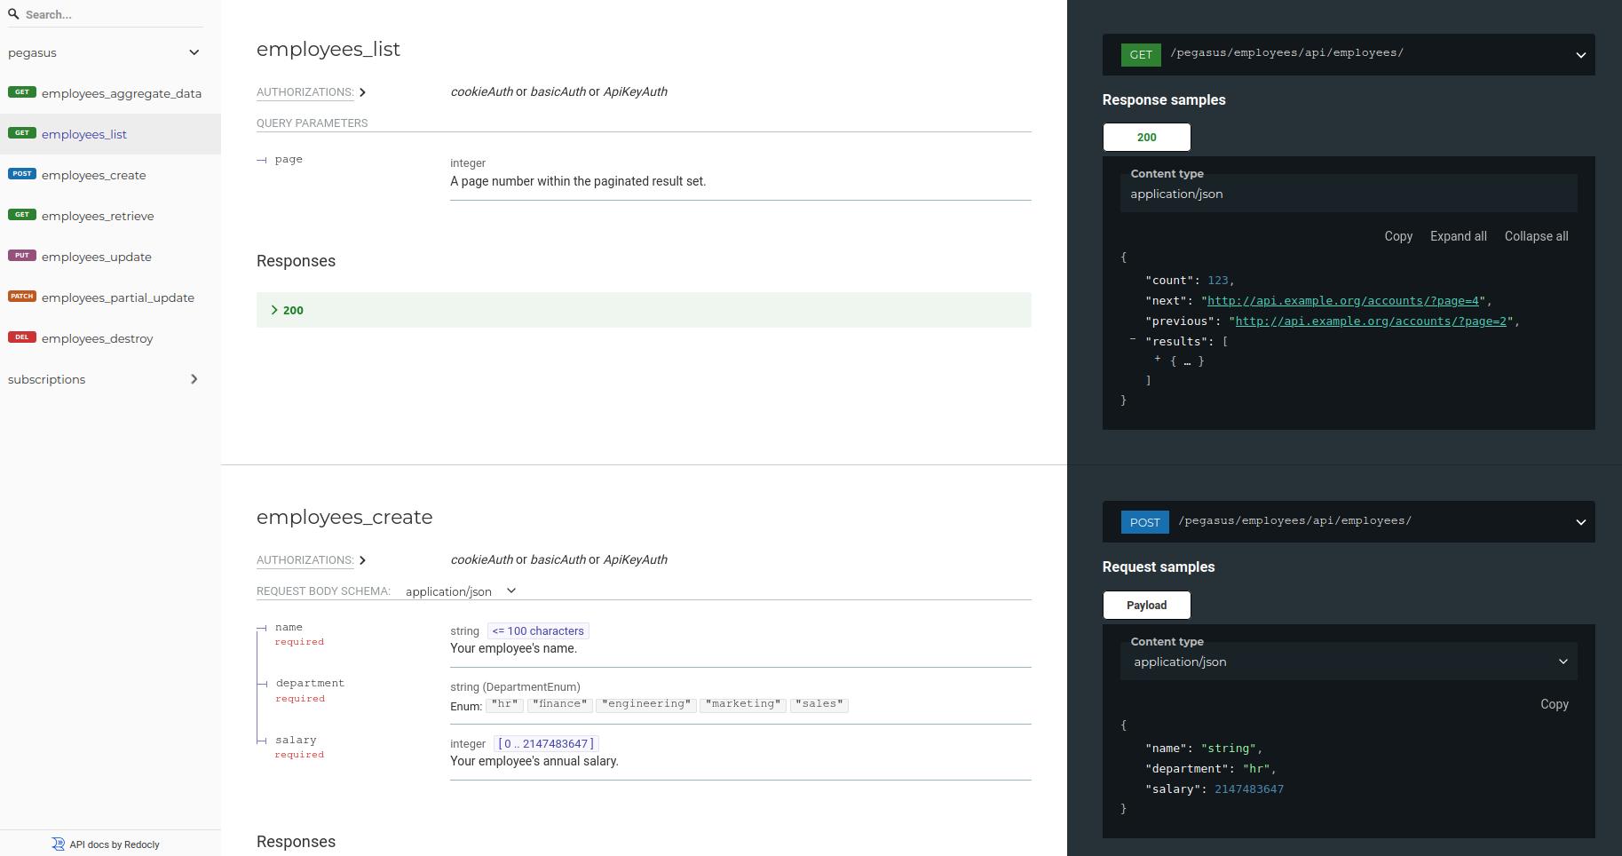Click the search magnifier icon

pyautogui.click(x=13, y=14)
